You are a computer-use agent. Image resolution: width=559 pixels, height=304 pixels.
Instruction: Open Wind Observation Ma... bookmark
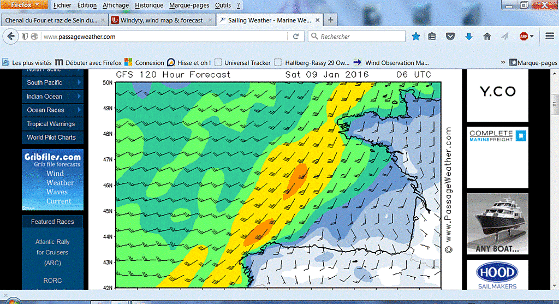pyautogui.click(x=391, y=63)
